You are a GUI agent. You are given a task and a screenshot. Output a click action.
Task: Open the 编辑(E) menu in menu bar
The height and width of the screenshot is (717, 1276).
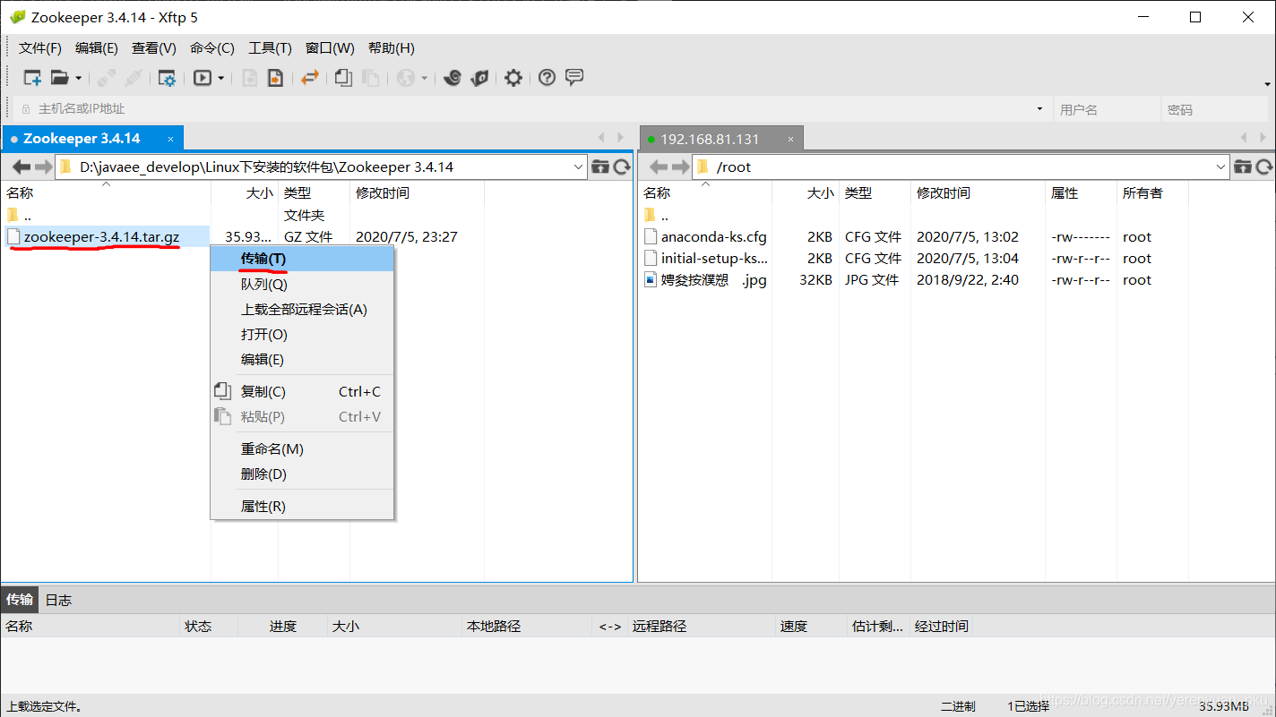point(97,48)
